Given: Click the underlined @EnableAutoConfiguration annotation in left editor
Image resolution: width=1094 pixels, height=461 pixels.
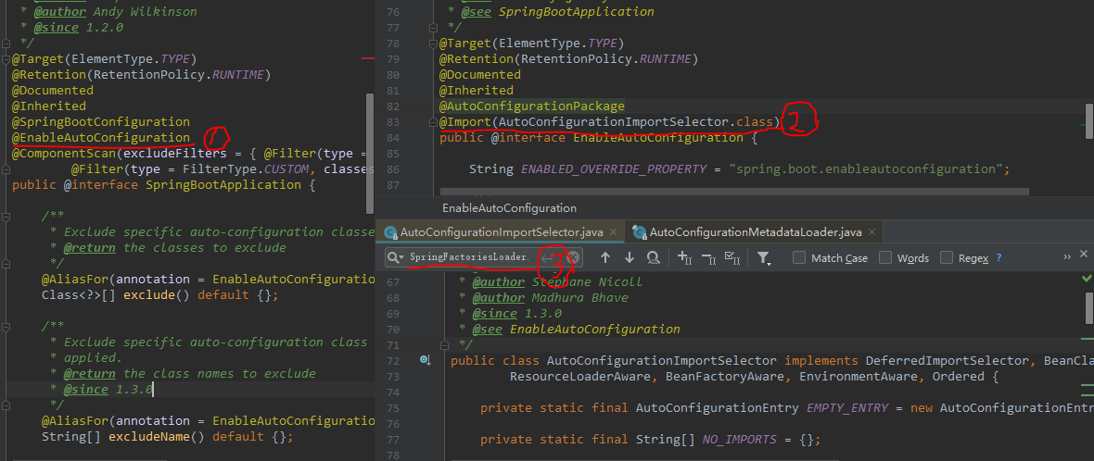Looking at the screenshot, I should pos(100,137).
